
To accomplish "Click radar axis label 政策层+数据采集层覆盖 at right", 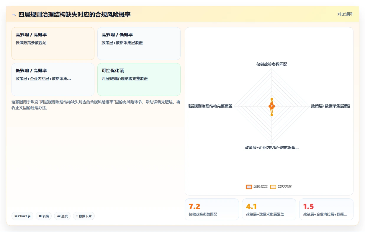I will [330, 106].
